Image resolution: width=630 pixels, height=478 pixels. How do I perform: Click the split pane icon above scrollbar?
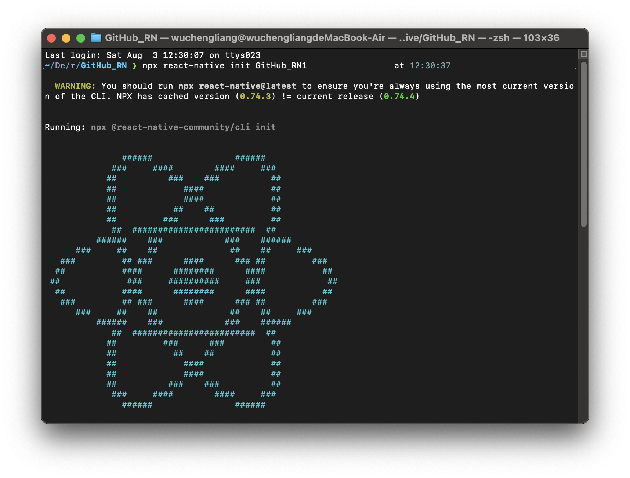(x=583, y=54)
